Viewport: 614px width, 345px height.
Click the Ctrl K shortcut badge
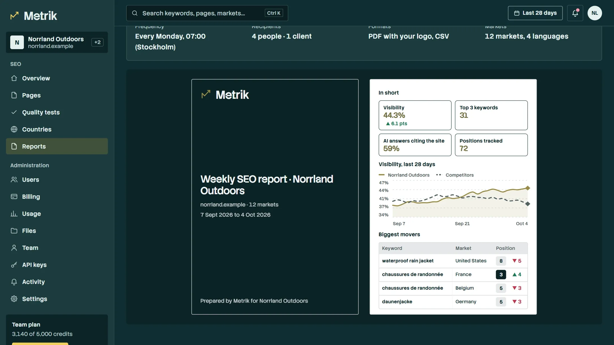(x=274, y=13)
